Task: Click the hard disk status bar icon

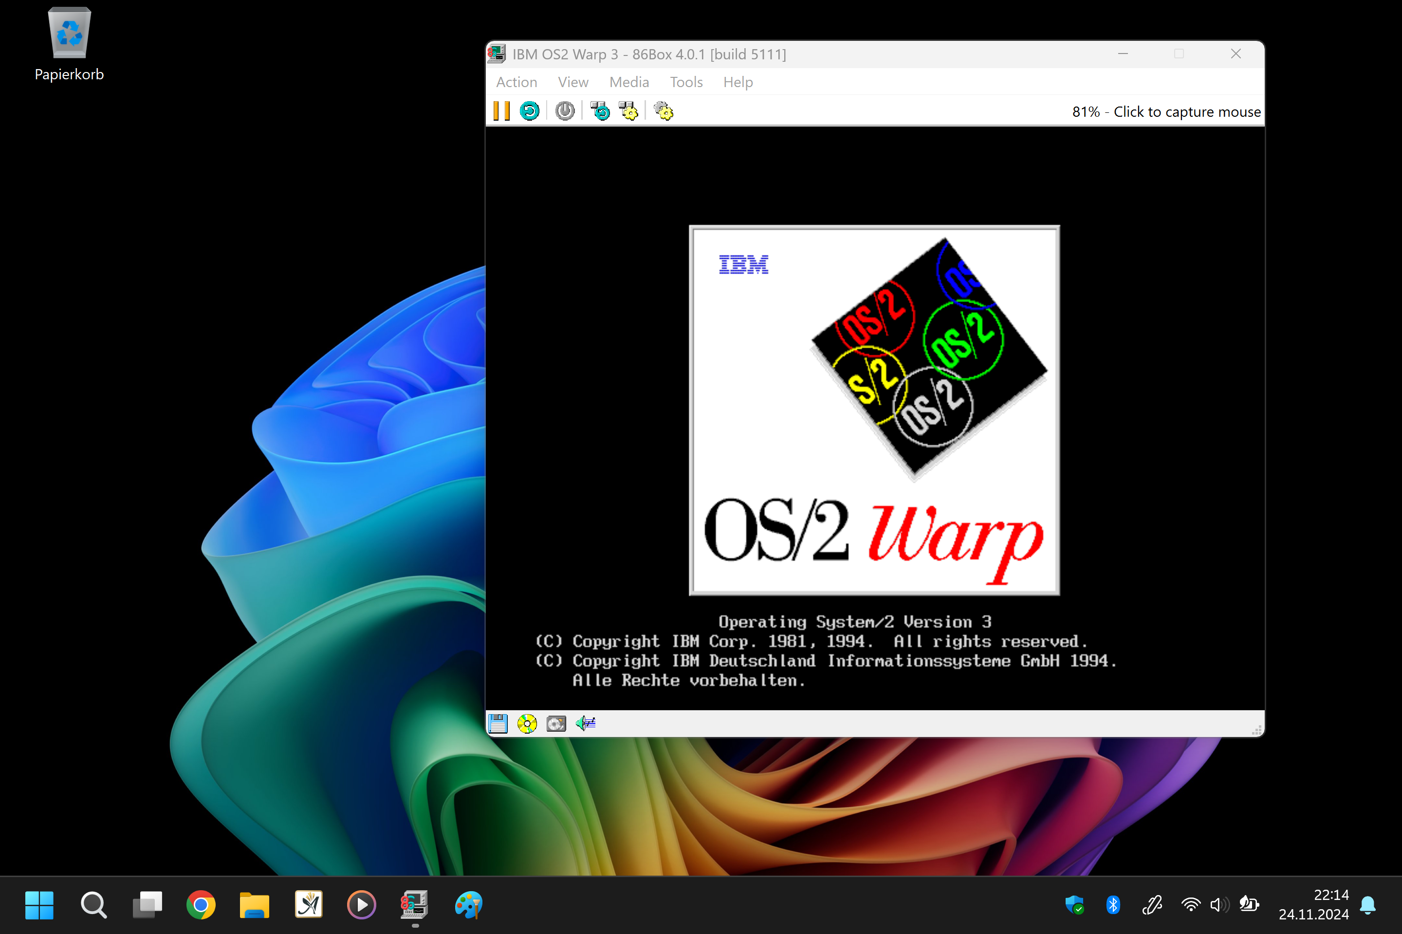Action: pyautogui.click(x=556, y=724)
